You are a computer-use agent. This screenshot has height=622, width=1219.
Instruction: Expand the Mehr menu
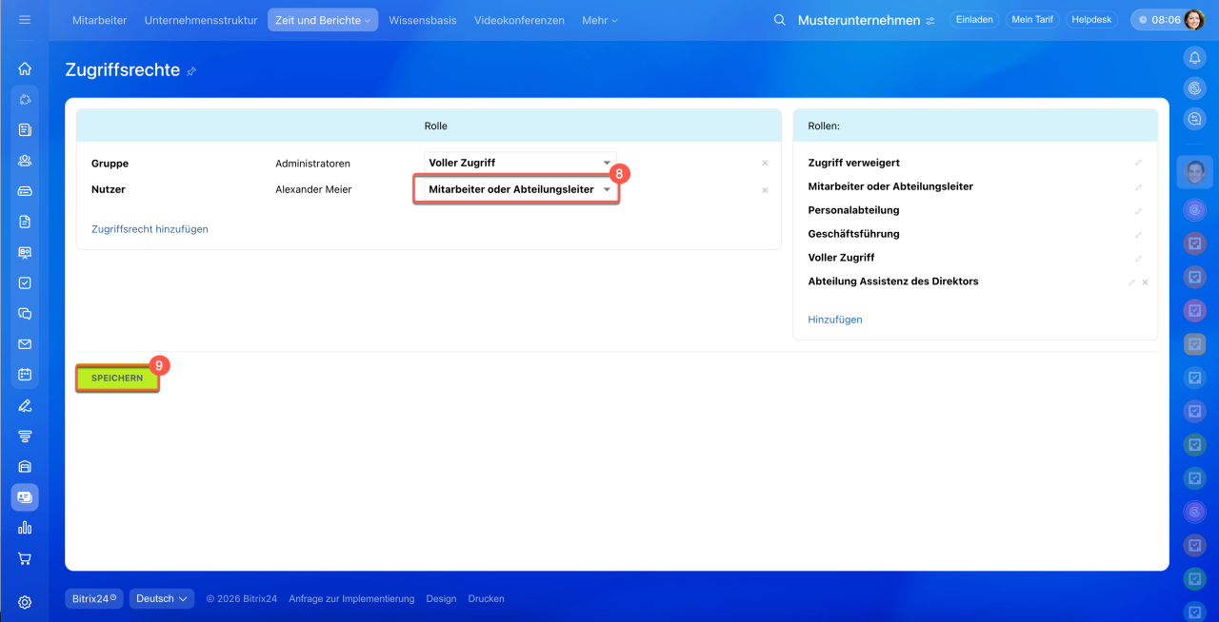point(599,20)
